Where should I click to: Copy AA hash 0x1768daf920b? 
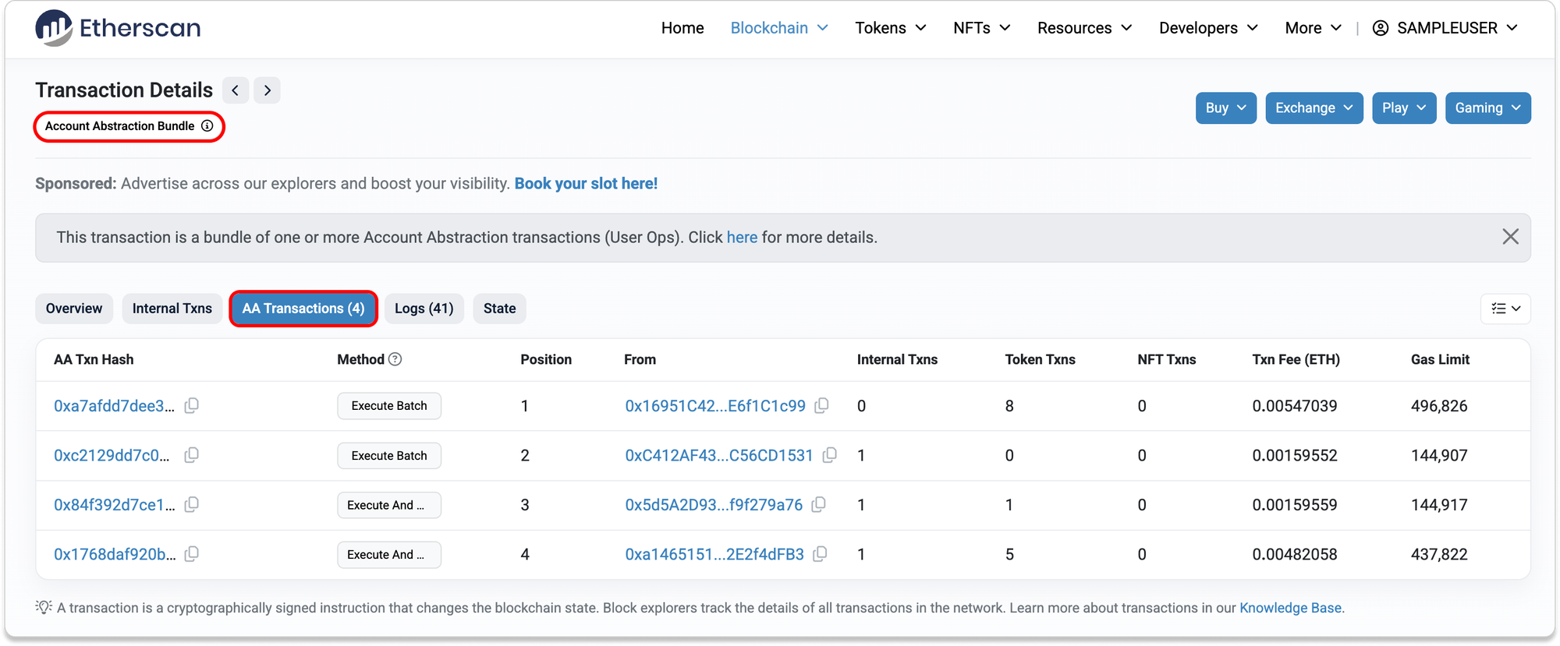[x=192, y=554]
